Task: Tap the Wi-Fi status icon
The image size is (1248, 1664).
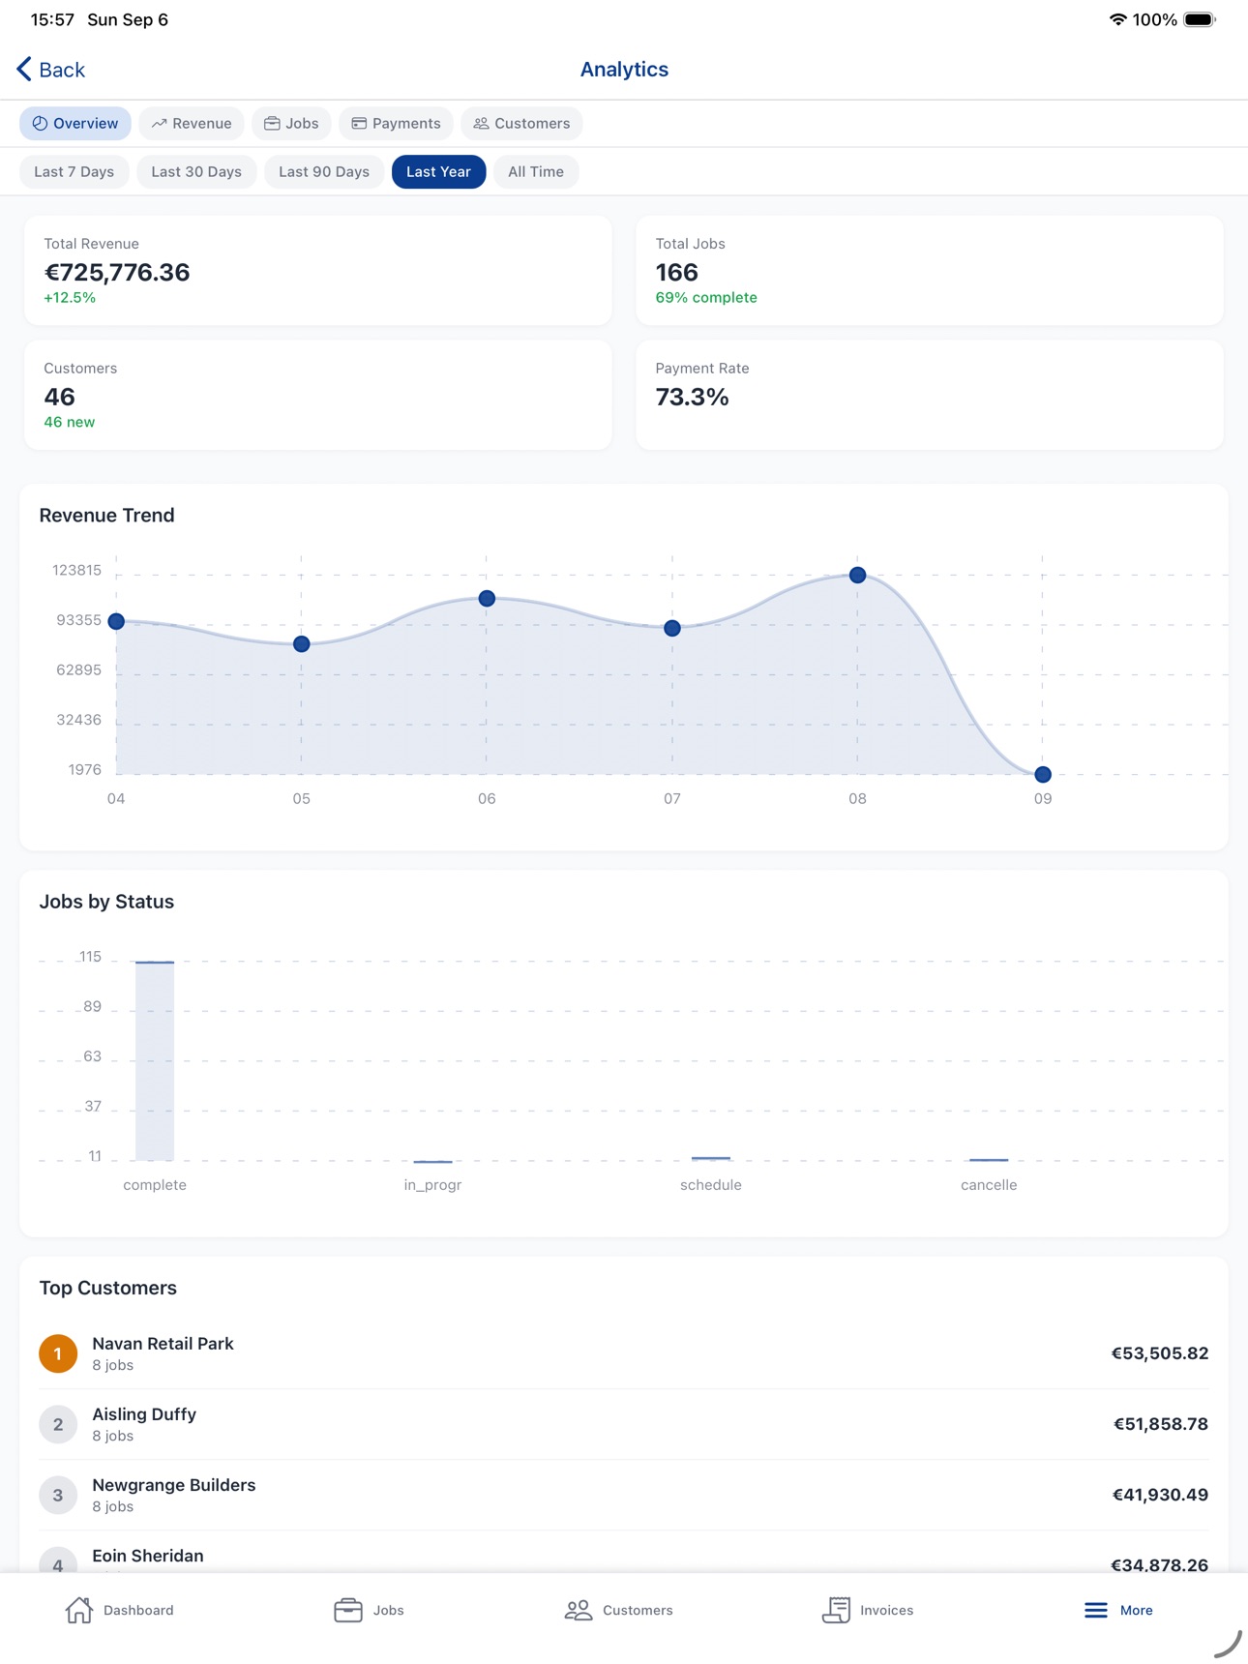Action: click(1117, 19)
